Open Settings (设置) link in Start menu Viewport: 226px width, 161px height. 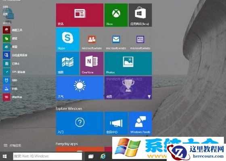pyautogui.click(x=5, y=14)
